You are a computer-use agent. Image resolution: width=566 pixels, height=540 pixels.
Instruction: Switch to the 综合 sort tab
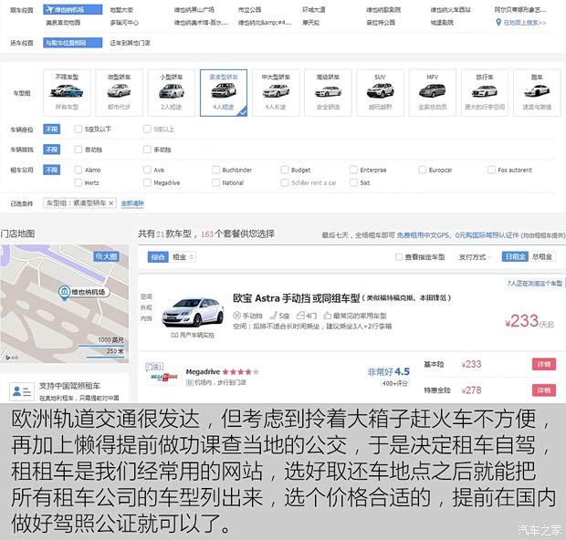click(x=158, y=257)
